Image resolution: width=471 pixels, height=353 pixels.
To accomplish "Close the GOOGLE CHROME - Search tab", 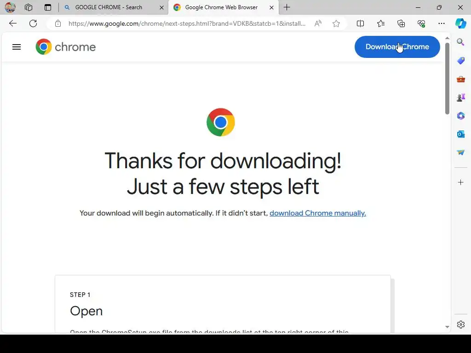I will click(161, 7).
